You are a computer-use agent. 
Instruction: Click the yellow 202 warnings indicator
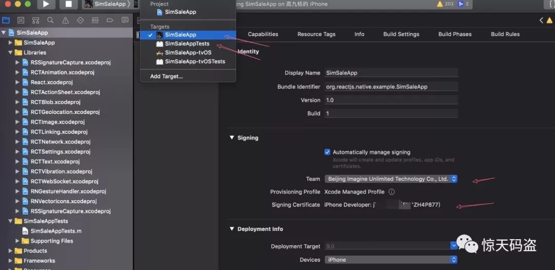tap(445, 4)
